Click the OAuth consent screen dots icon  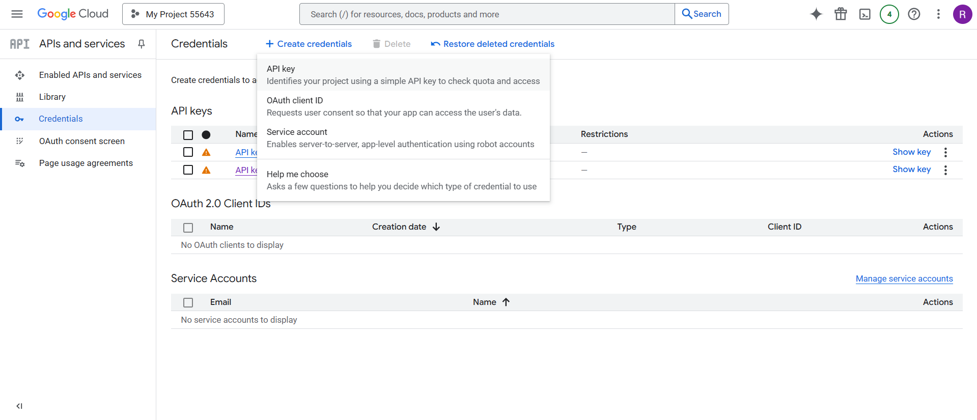pos(20,141)
